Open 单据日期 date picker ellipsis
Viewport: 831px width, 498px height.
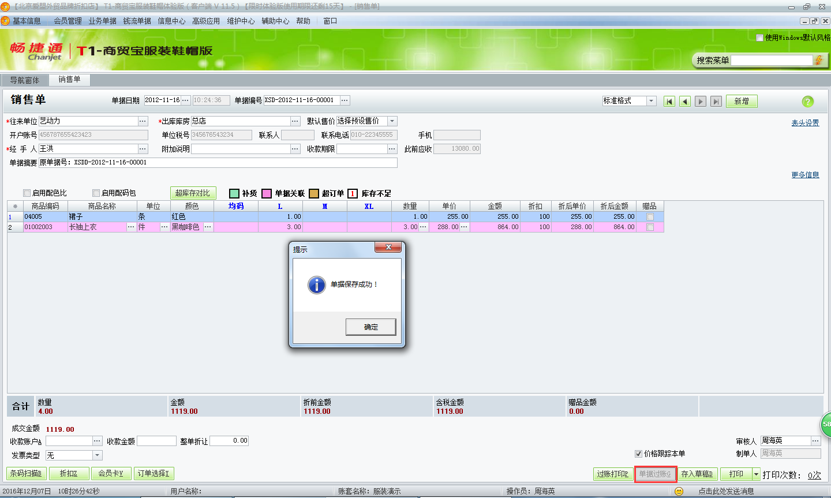coord(186,100)
